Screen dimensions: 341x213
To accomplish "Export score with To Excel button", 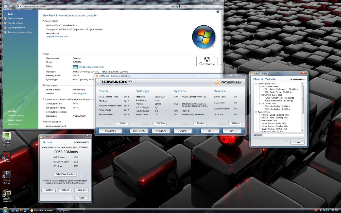I will 65,190.
